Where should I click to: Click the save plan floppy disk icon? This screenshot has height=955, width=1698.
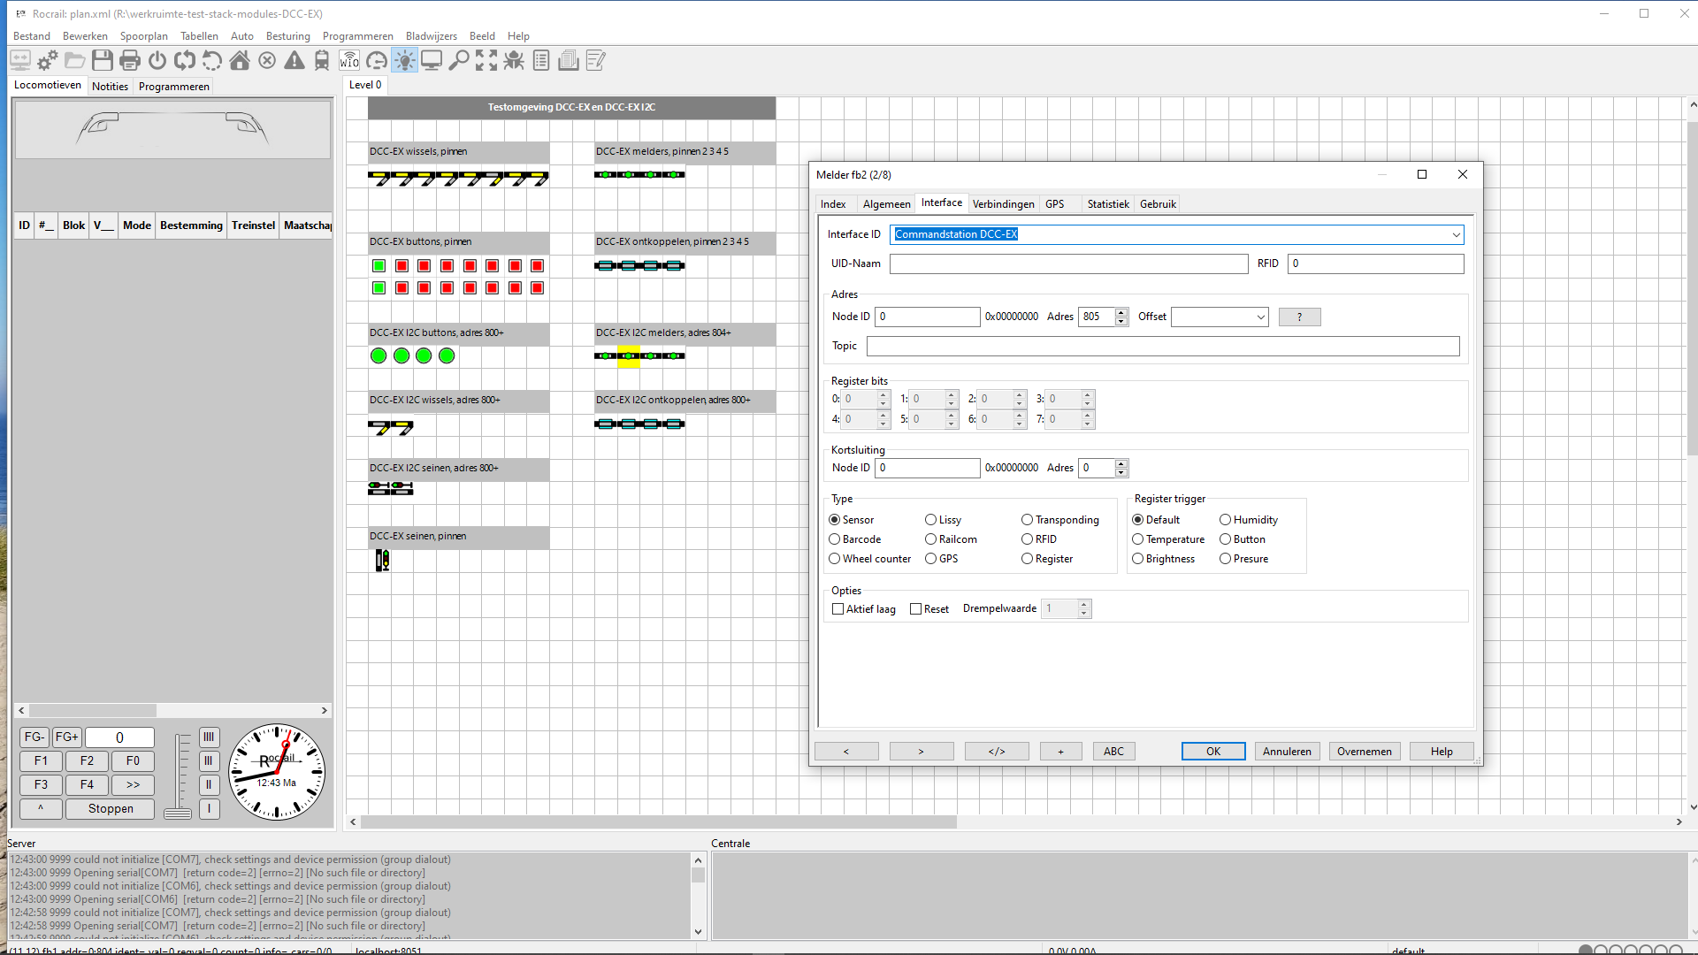tap(103, 60)
